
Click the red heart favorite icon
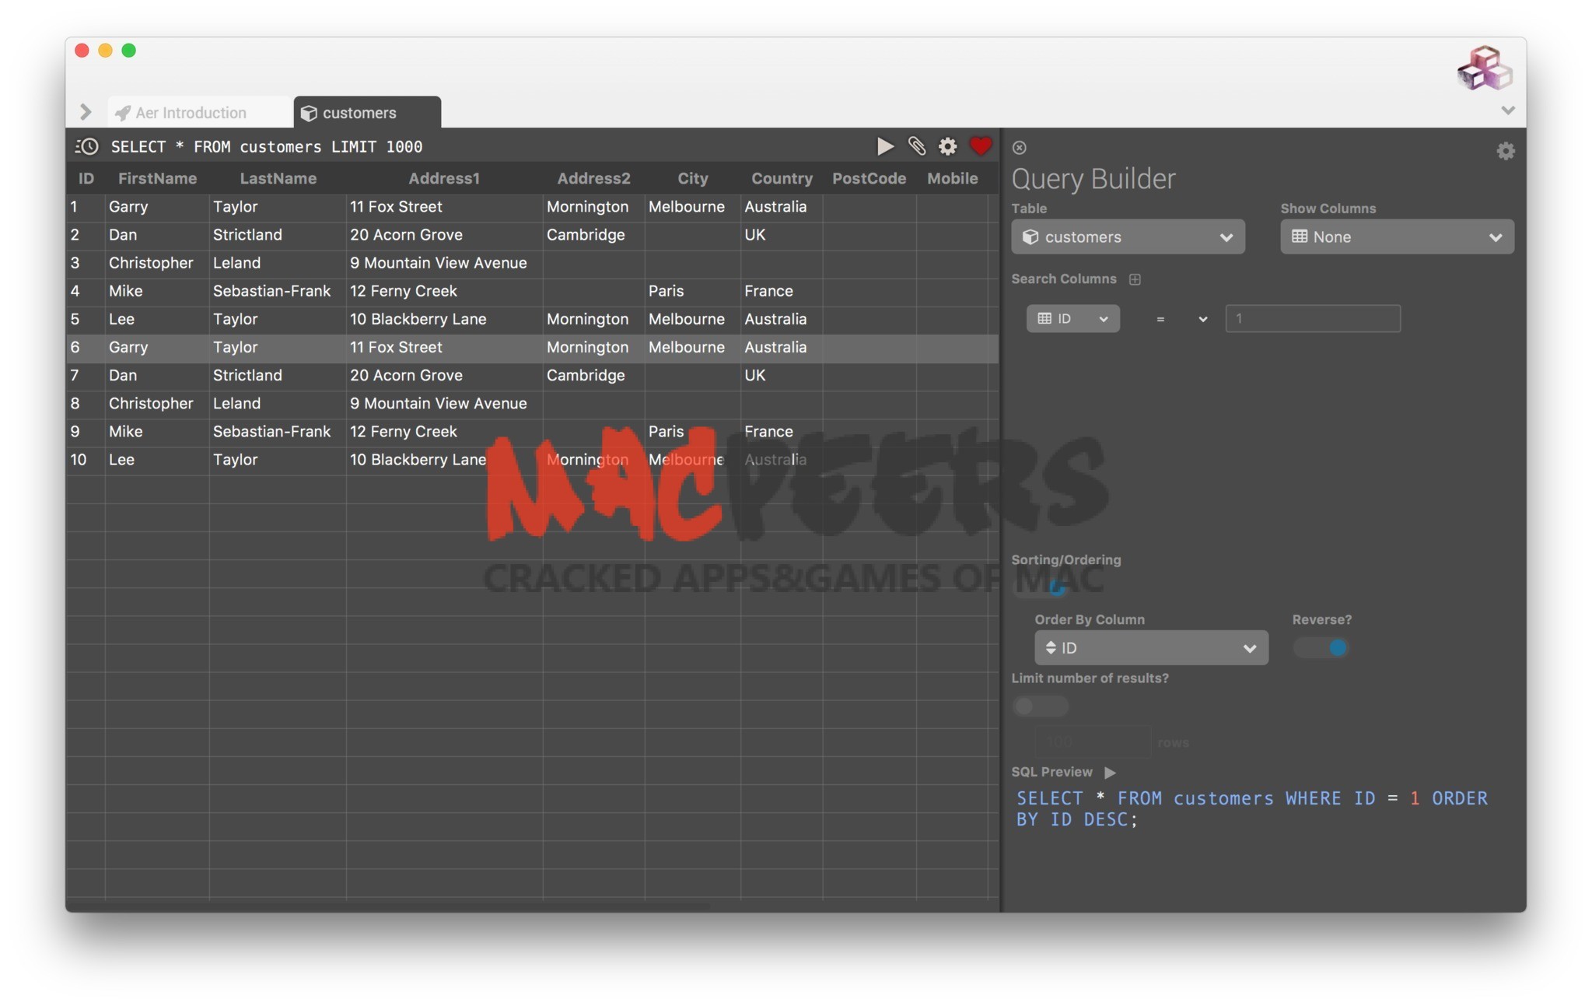[980, 146]
